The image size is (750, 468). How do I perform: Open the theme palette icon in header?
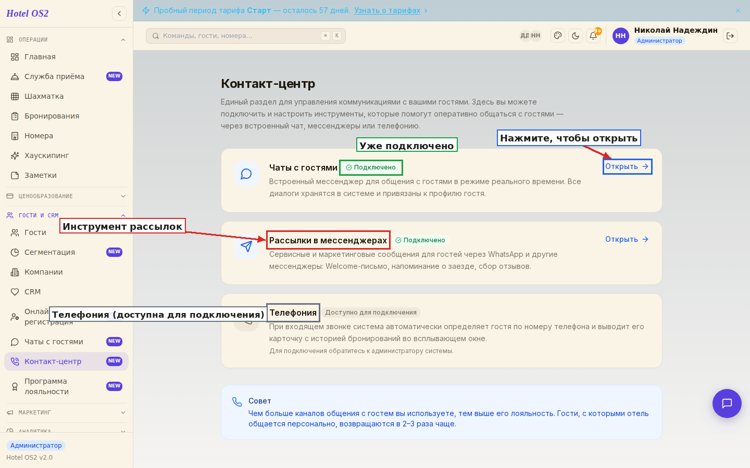tap(558, 36)
